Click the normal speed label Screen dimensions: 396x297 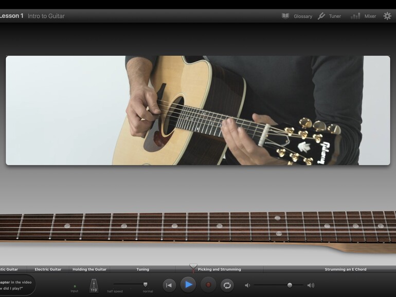(x=148, y=291)
